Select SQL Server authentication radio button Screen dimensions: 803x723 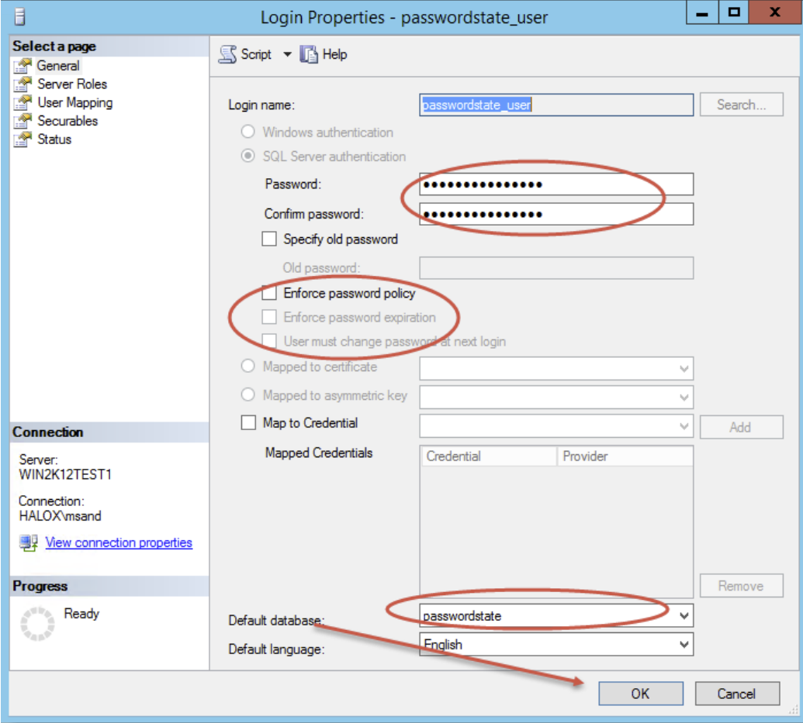(x=247, y=156)
